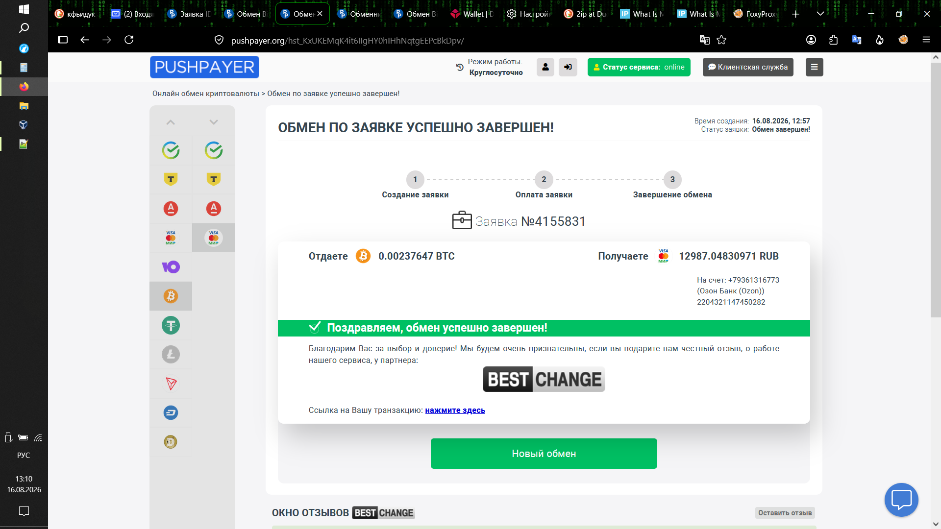Select Sberbank icon in left give column
The width and height of the screenshot is (941, 529).
coord(171,150)
